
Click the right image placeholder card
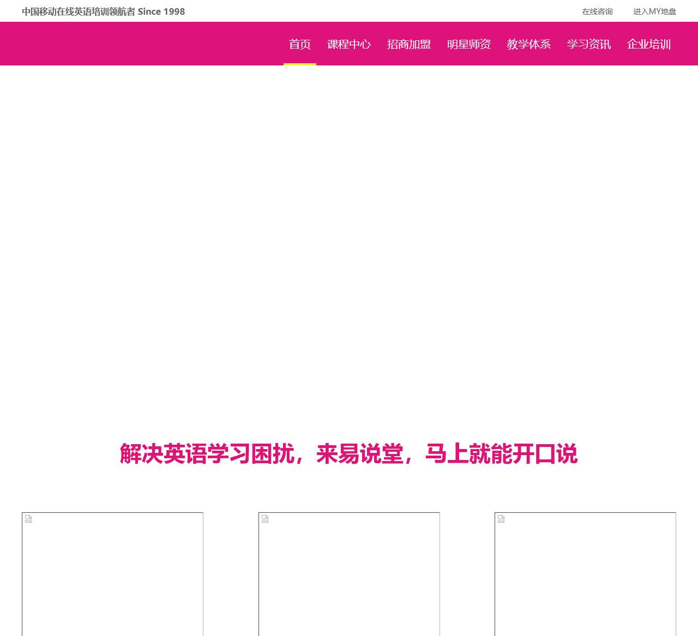(585, 578)
